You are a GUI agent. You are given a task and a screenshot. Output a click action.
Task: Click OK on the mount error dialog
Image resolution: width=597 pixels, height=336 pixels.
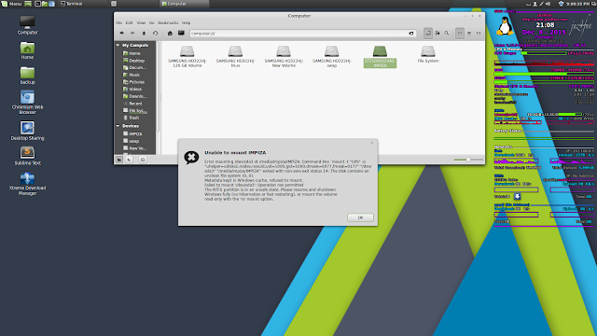click(360, 217)
